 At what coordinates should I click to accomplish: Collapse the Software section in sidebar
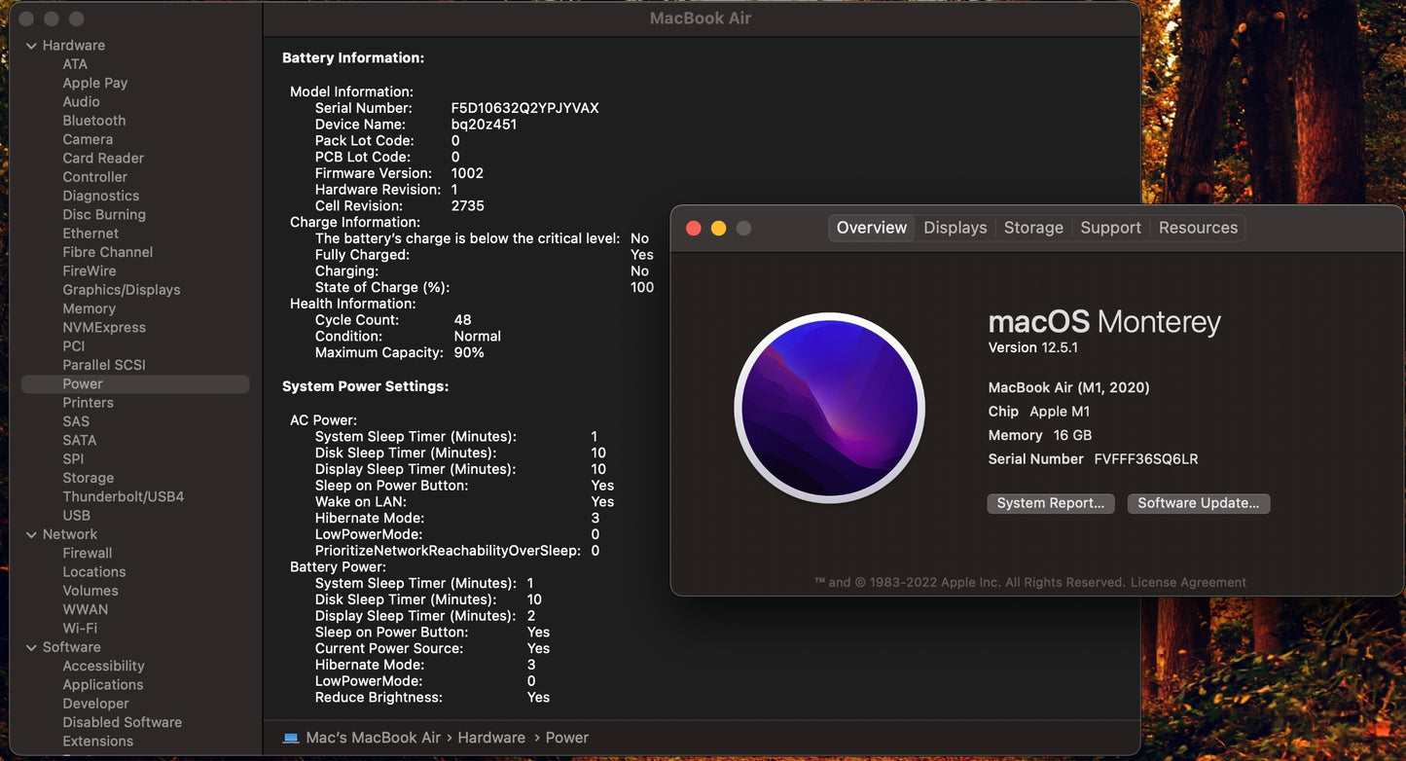point(31,647)
